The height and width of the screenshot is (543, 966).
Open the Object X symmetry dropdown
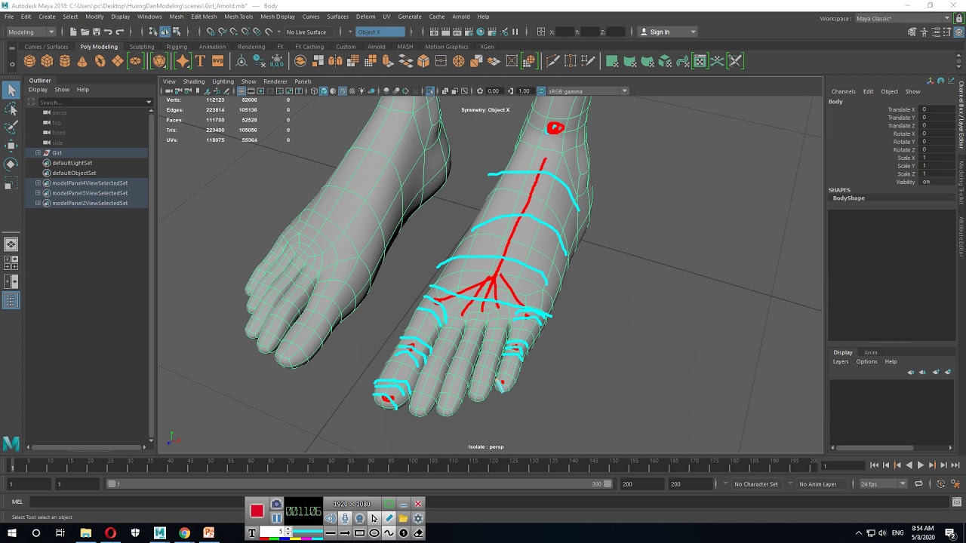click(380, 32)
